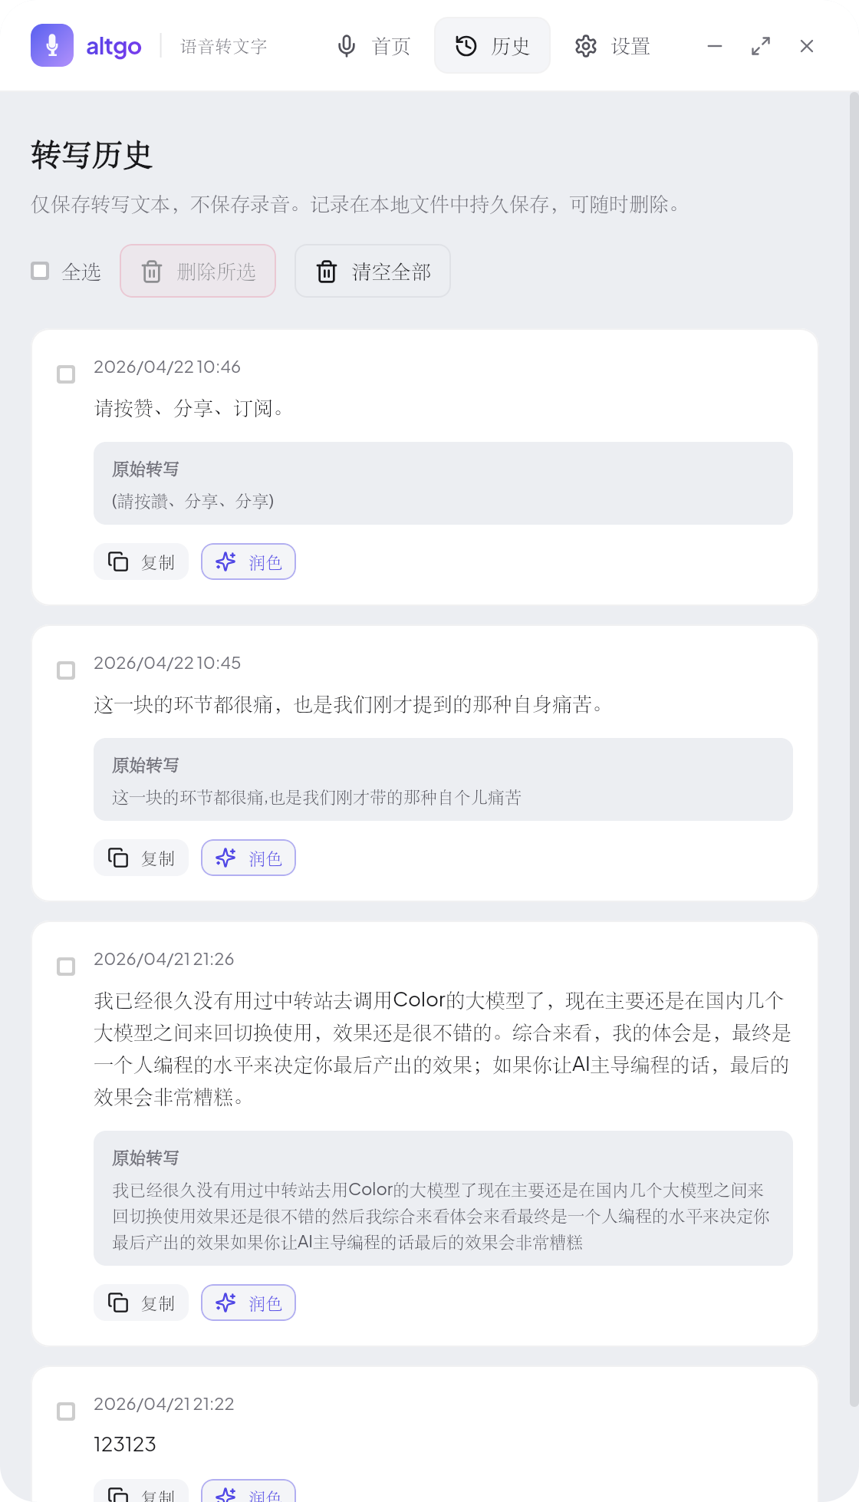Click the altgo microphone logo icon
The width and height of the screenshot is (859, 1502).
coord(52,45)
